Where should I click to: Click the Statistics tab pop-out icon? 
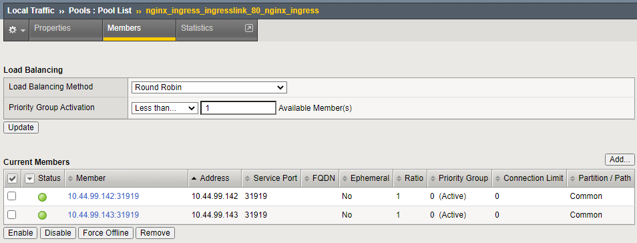point(249,28)
